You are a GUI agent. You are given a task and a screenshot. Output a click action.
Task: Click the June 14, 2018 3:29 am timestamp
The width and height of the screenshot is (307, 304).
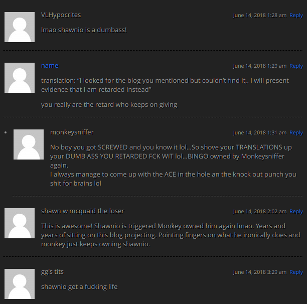pyautogui.click(x=260, y=272)
